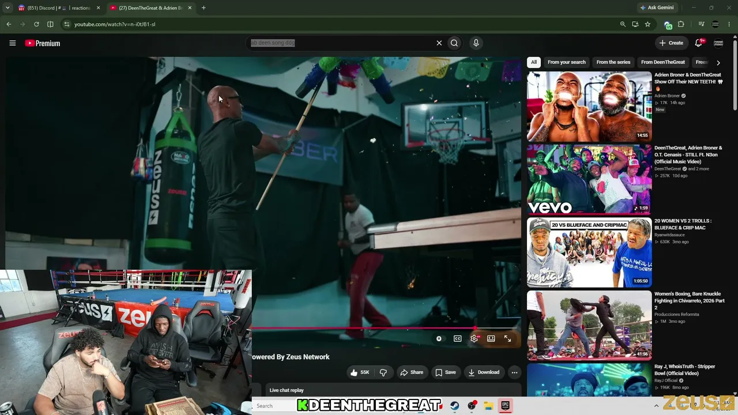Open Chrome three-dot menu

729,24
